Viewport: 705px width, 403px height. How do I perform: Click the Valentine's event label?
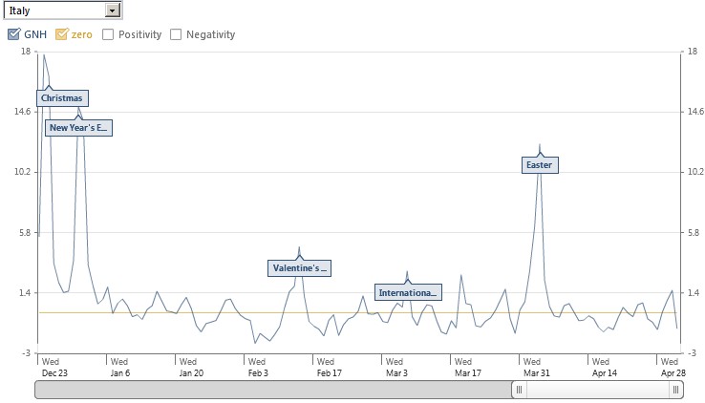point(300,268)
